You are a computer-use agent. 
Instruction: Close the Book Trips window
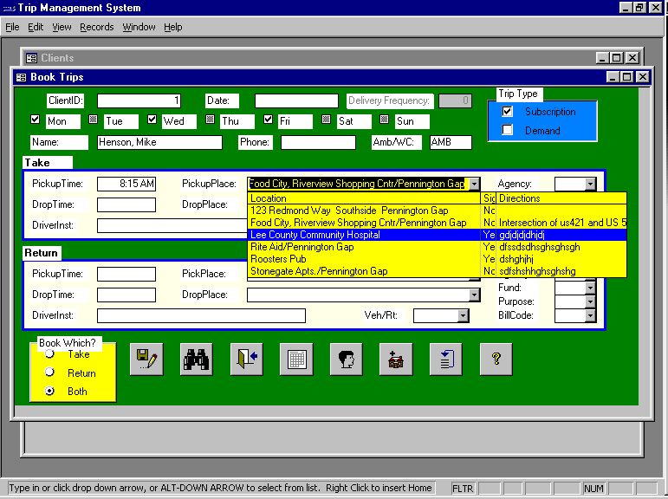click(x=642, y=77)
